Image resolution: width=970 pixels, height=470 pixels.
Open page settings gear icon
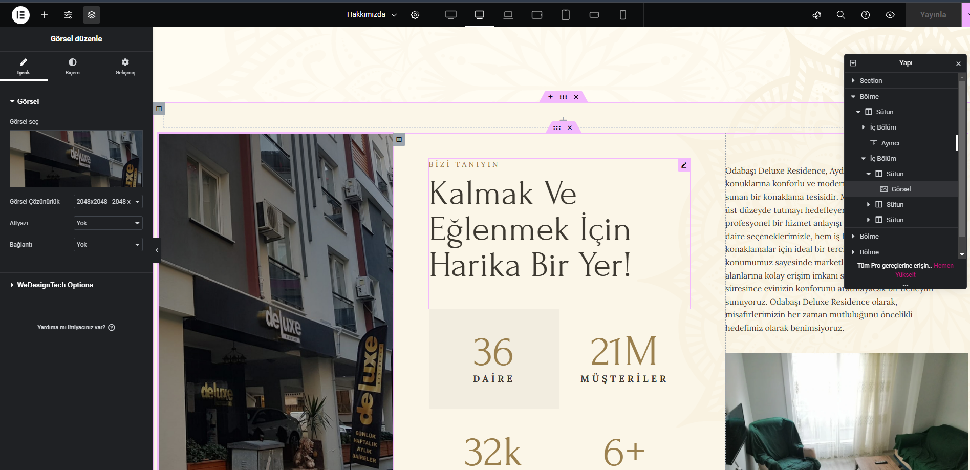(x=415, y=15)
